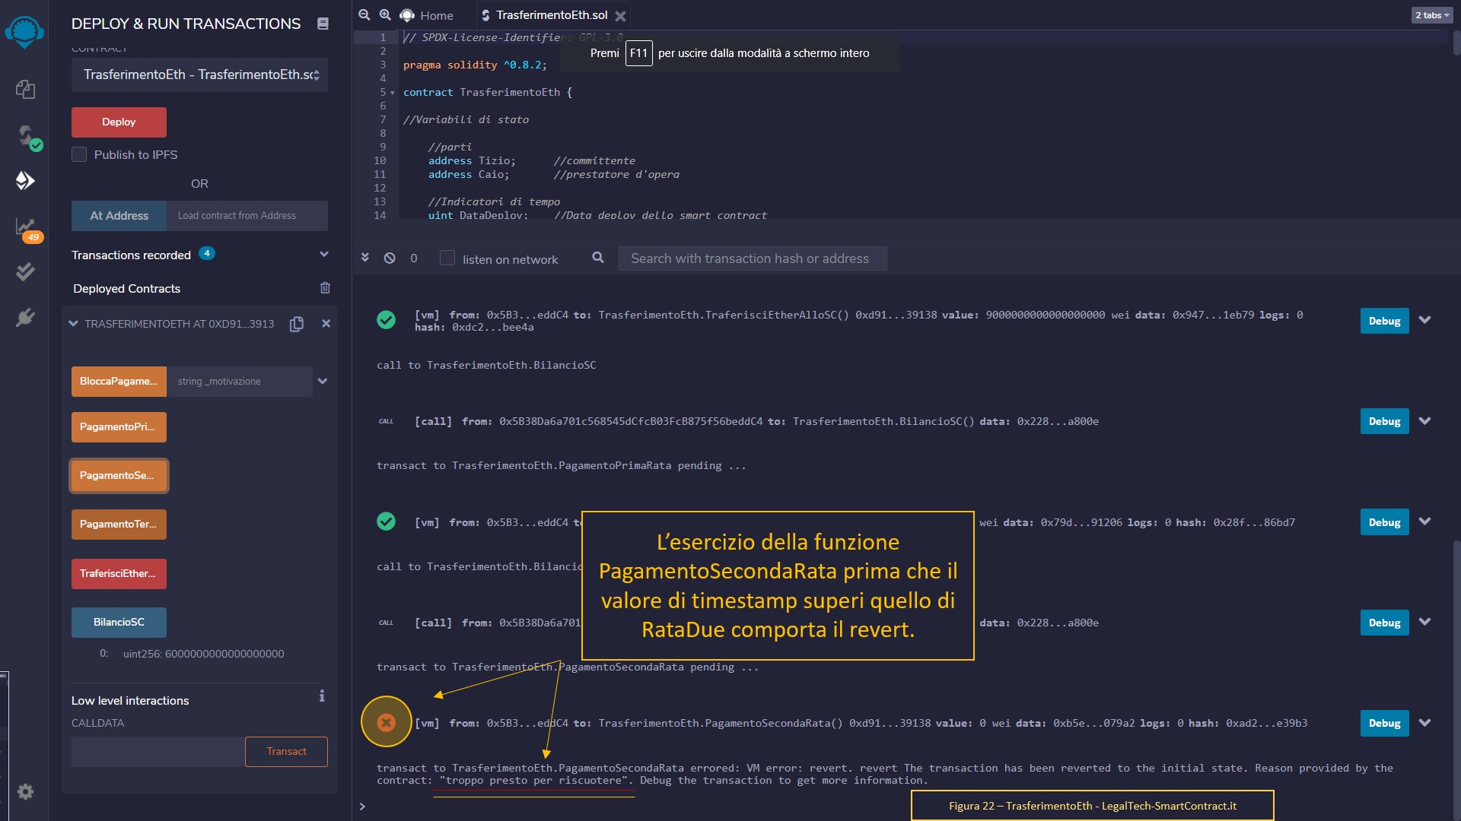
Task: Expand the Transactions recorded section
Action: click(324, 254)
